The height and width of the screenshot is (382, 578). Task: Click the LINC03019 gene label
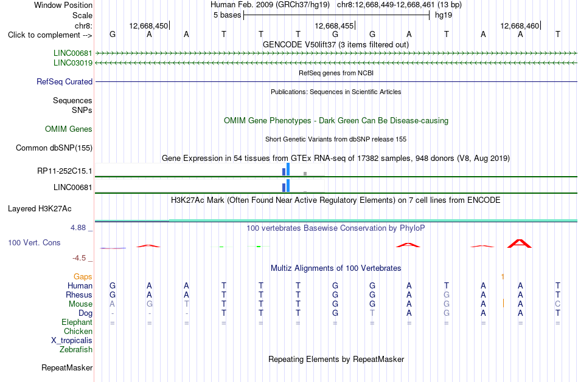(72, 63)
